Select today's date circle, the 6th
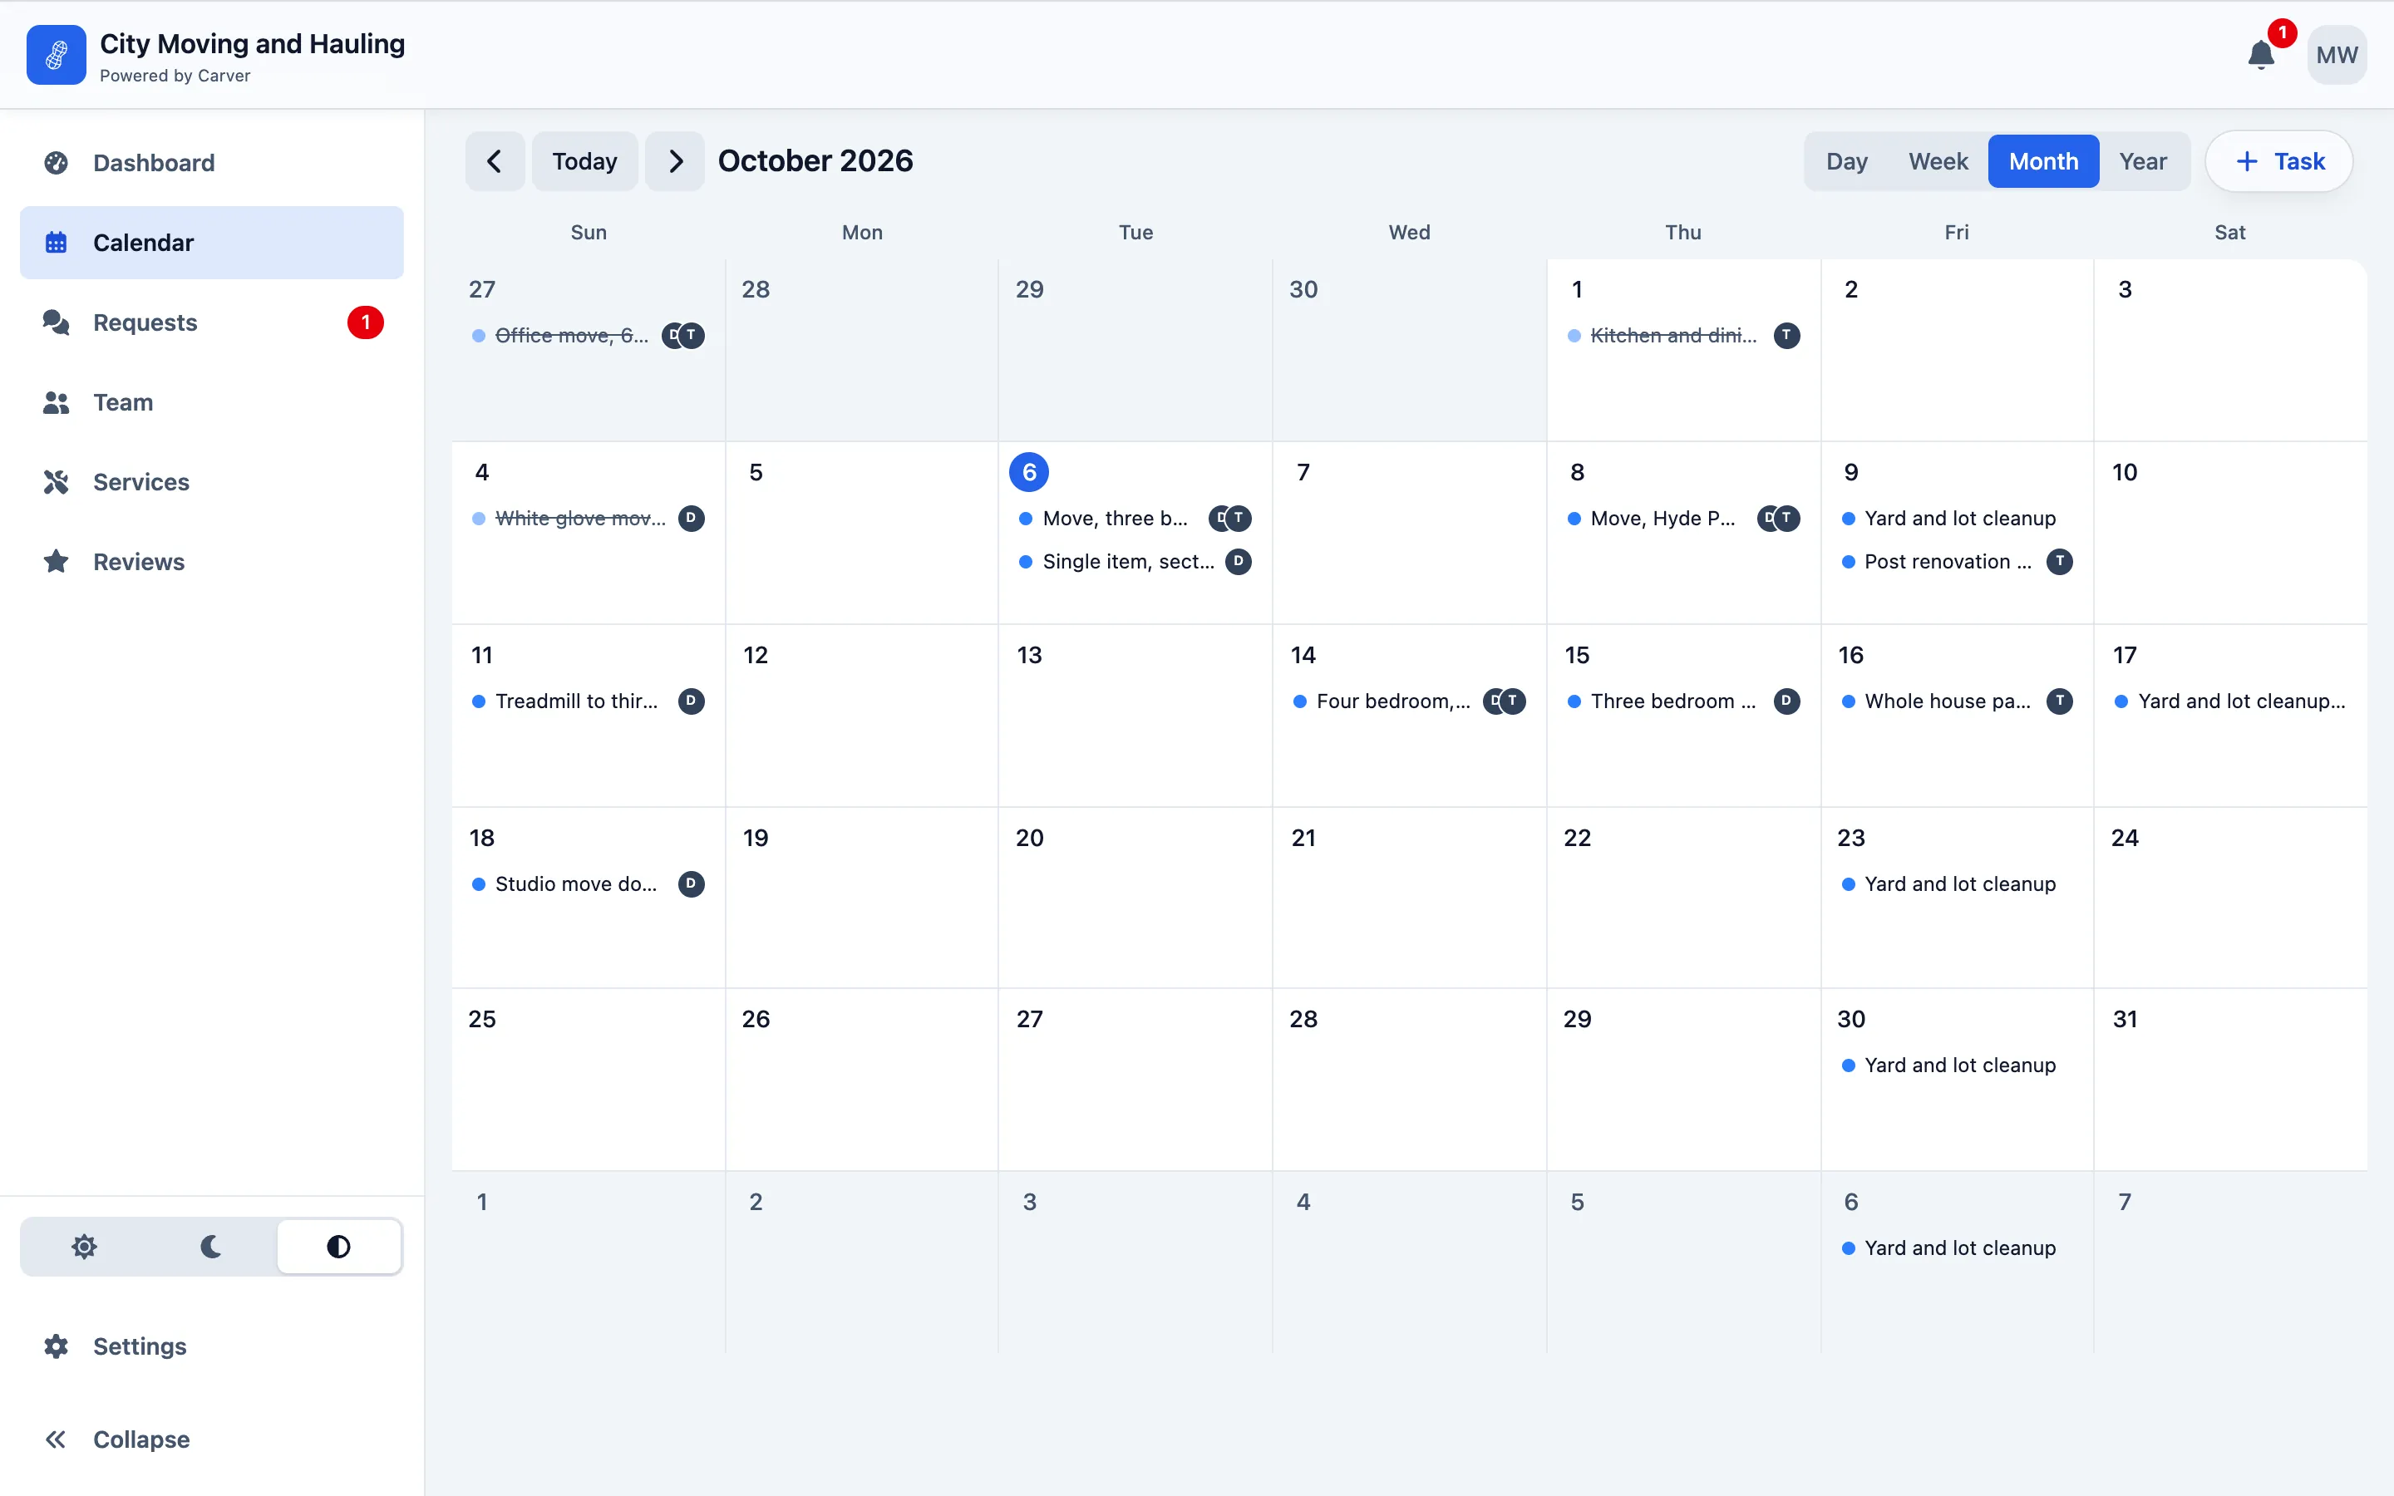Viewport: 2394px width, 1496px height. point(1029,472)
